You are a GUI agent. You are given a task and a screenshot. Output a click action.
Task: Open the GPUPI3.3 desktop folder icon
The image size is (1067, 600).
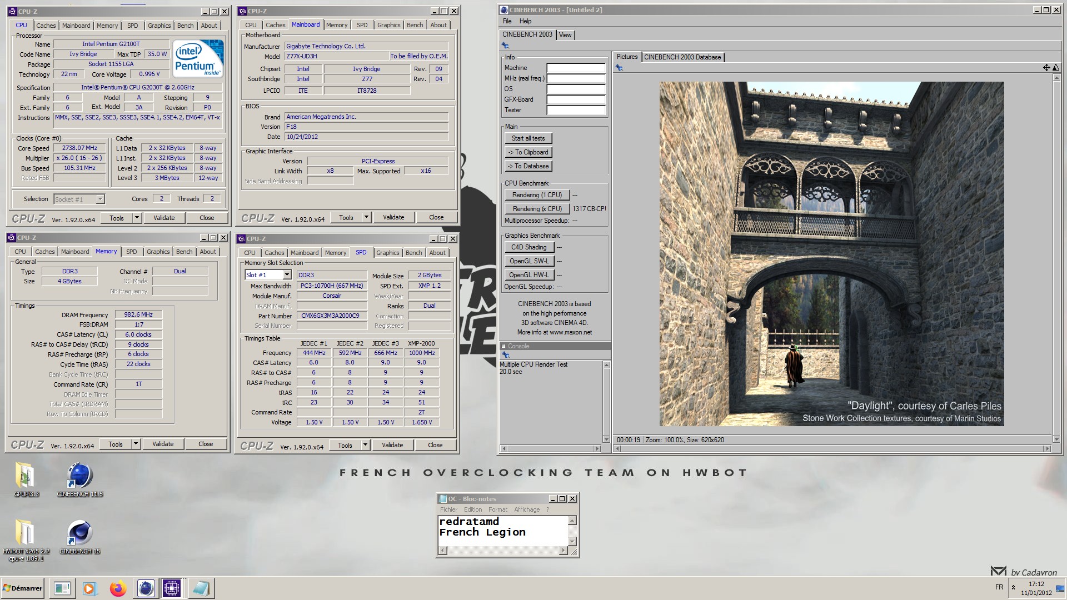25,479
